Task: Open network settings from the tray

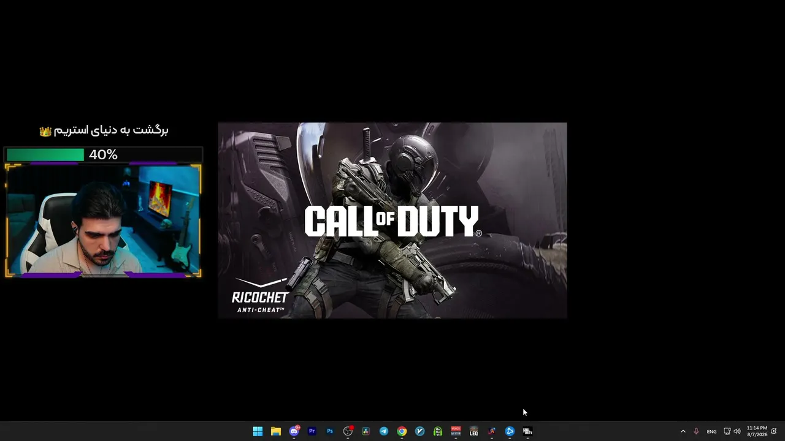Action: coord(727,431)
